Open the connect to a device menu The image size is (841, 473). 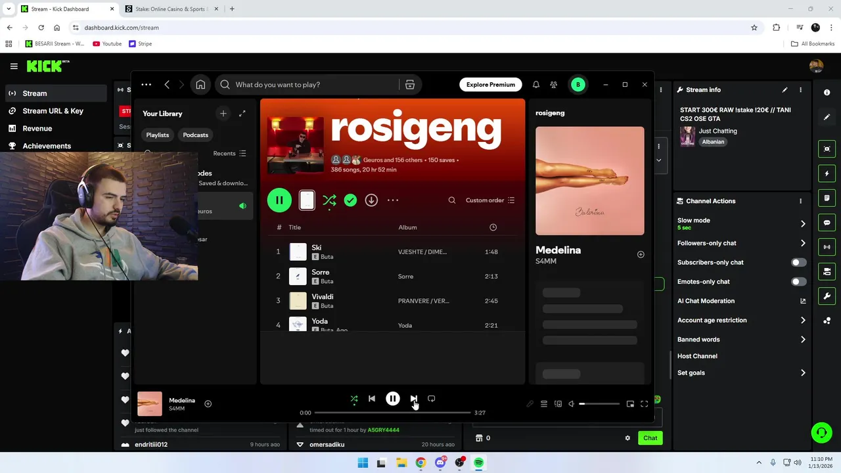pyautogui.click(x=558, y=404)
